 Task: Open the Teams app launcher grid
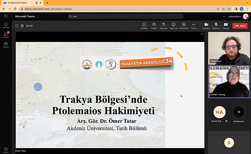pos(6,16)
